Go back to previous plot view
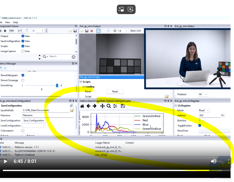Viewport: 234px width, 182px height. 88,106
